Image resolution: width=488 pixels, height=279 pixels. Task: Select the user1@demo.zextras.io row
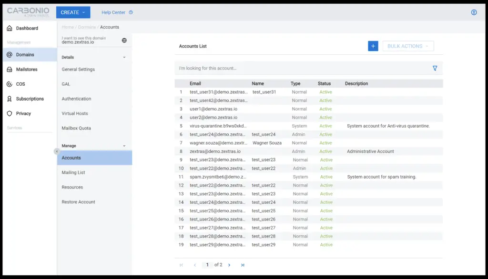[x=309, y=109]
